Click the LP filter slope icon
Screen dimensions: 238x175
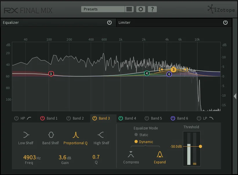pyautogui.click(x=211, y=118)
